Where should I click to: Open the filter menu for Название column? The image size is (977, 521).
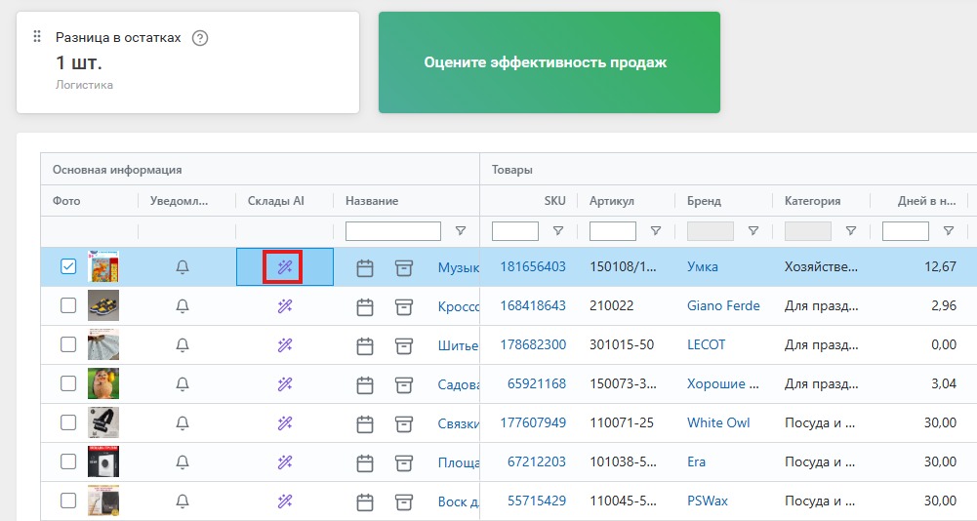[x=461, y=231]
